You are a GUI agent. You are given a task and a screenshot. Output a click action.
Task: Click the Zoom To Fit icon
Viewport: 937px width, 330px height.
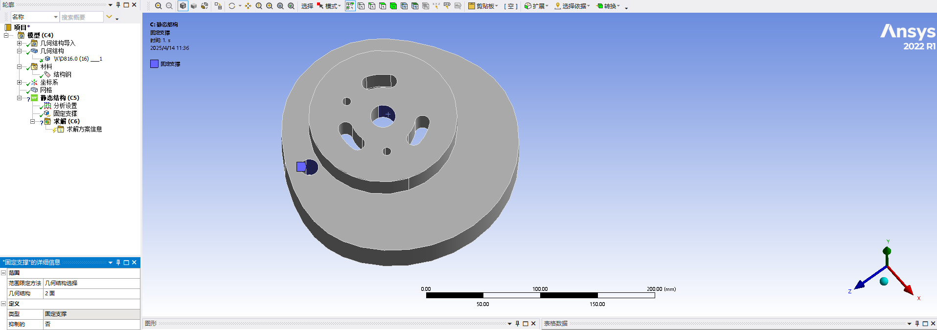pyautogui.click(x=280, y=6)
